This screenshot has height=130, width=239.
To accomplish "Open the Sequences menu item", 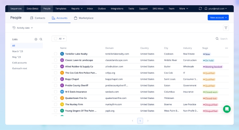I will click(x=16, y=9).
